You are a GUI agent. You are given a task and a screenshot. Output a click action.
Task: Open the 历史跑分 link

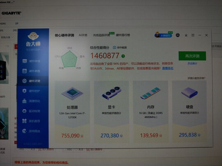192,64
